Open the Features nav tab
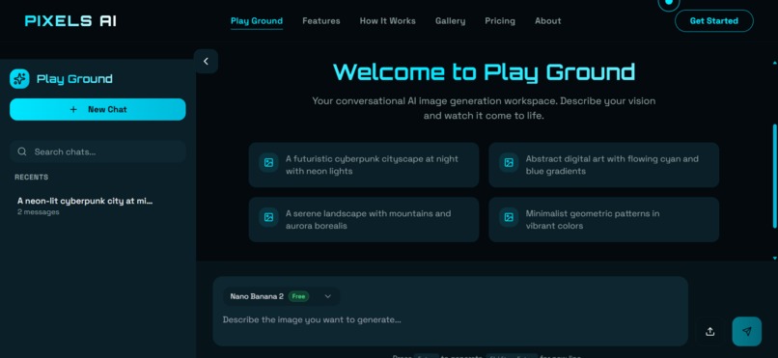The height and width of the screenshot is (358, 778). point(321,21)
